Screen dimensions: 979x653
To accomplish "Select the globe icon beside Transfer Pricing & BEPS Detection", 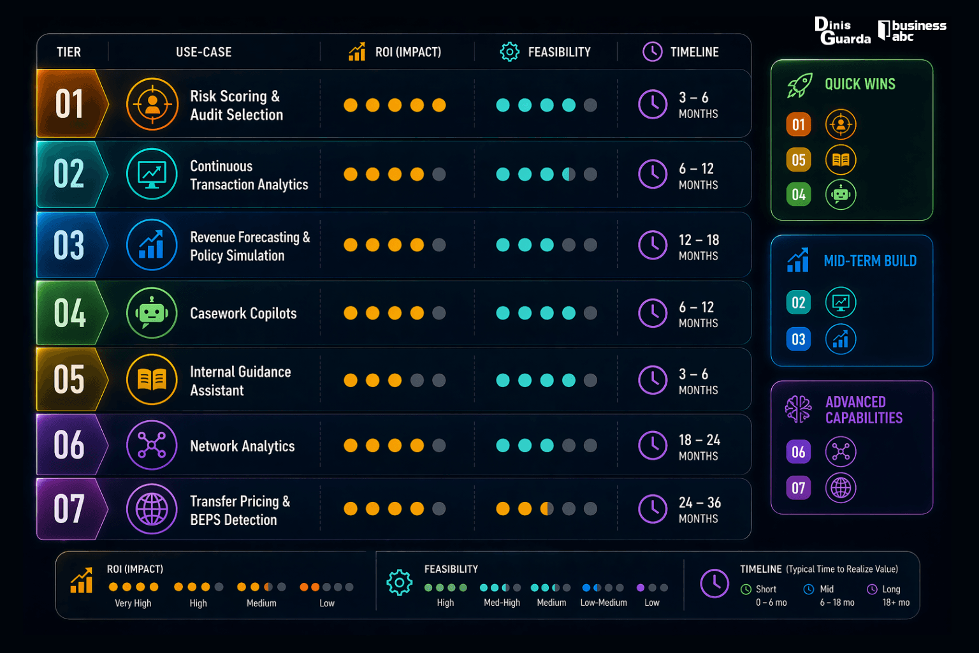I will click(152, 509).
